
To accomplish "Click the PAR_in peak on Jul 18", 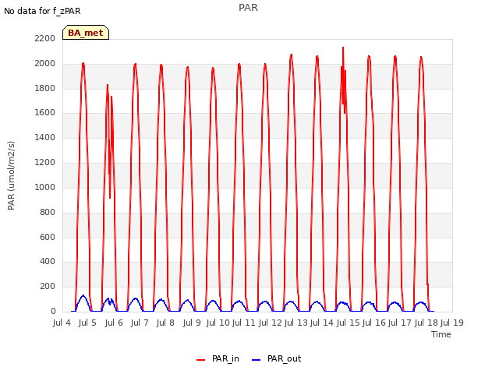I will point(421,58).
